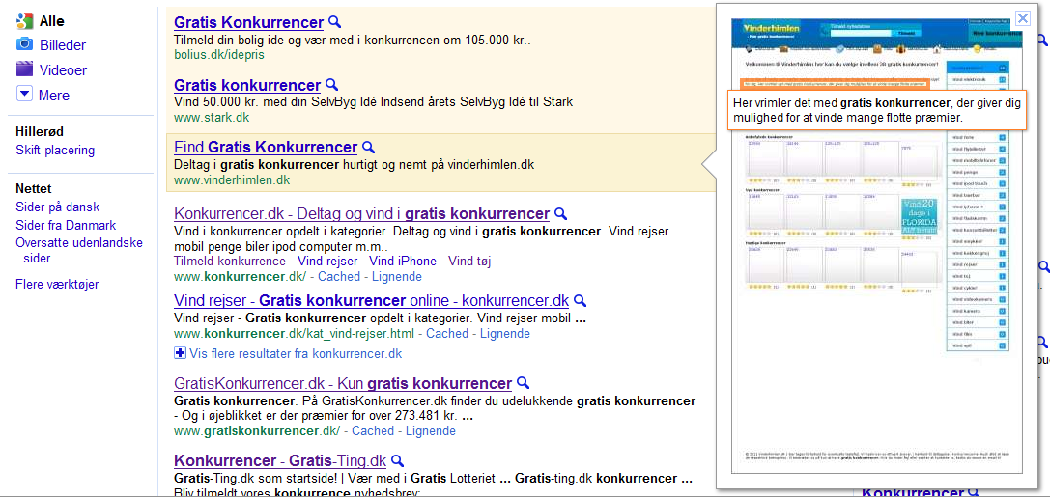Open Cached link for kat_vind-rejser.html
This screenshot has width=1050, height=497.
point(446,333)
